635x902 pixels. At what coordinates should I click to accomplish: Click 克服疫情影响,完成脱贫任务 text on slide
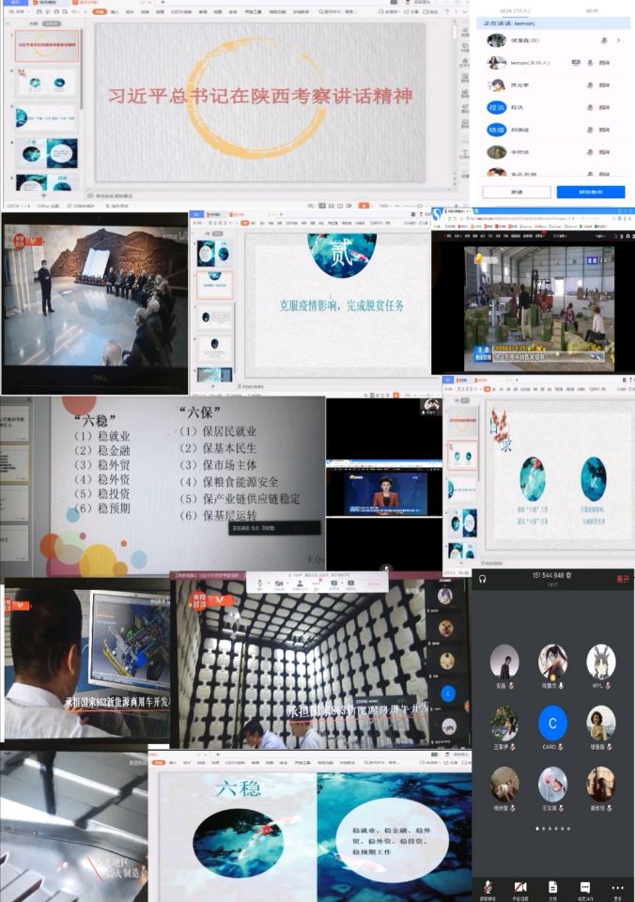coord(342,305)
